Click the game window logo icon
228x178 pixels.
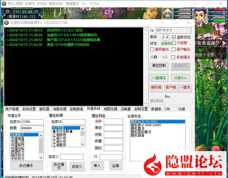pos(4,3)
